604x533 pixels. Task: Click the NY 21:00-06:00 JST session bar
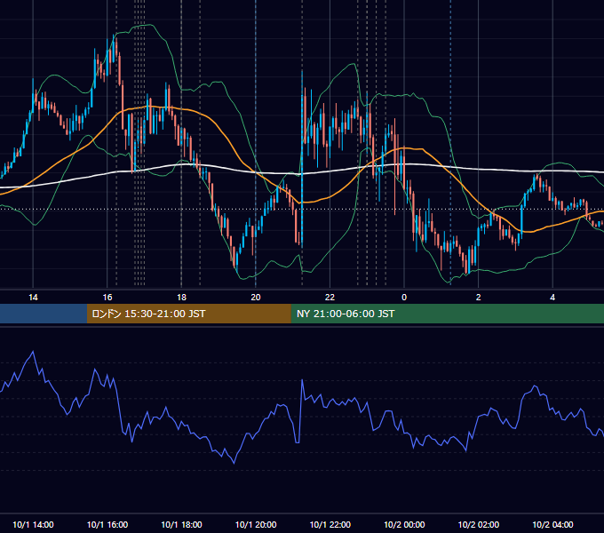(x=447, y=314)
